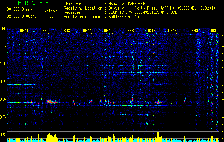This screenshot has width=224, height=142.
Task: Click the strong echo burst near 0647
Action: point(158,102)
